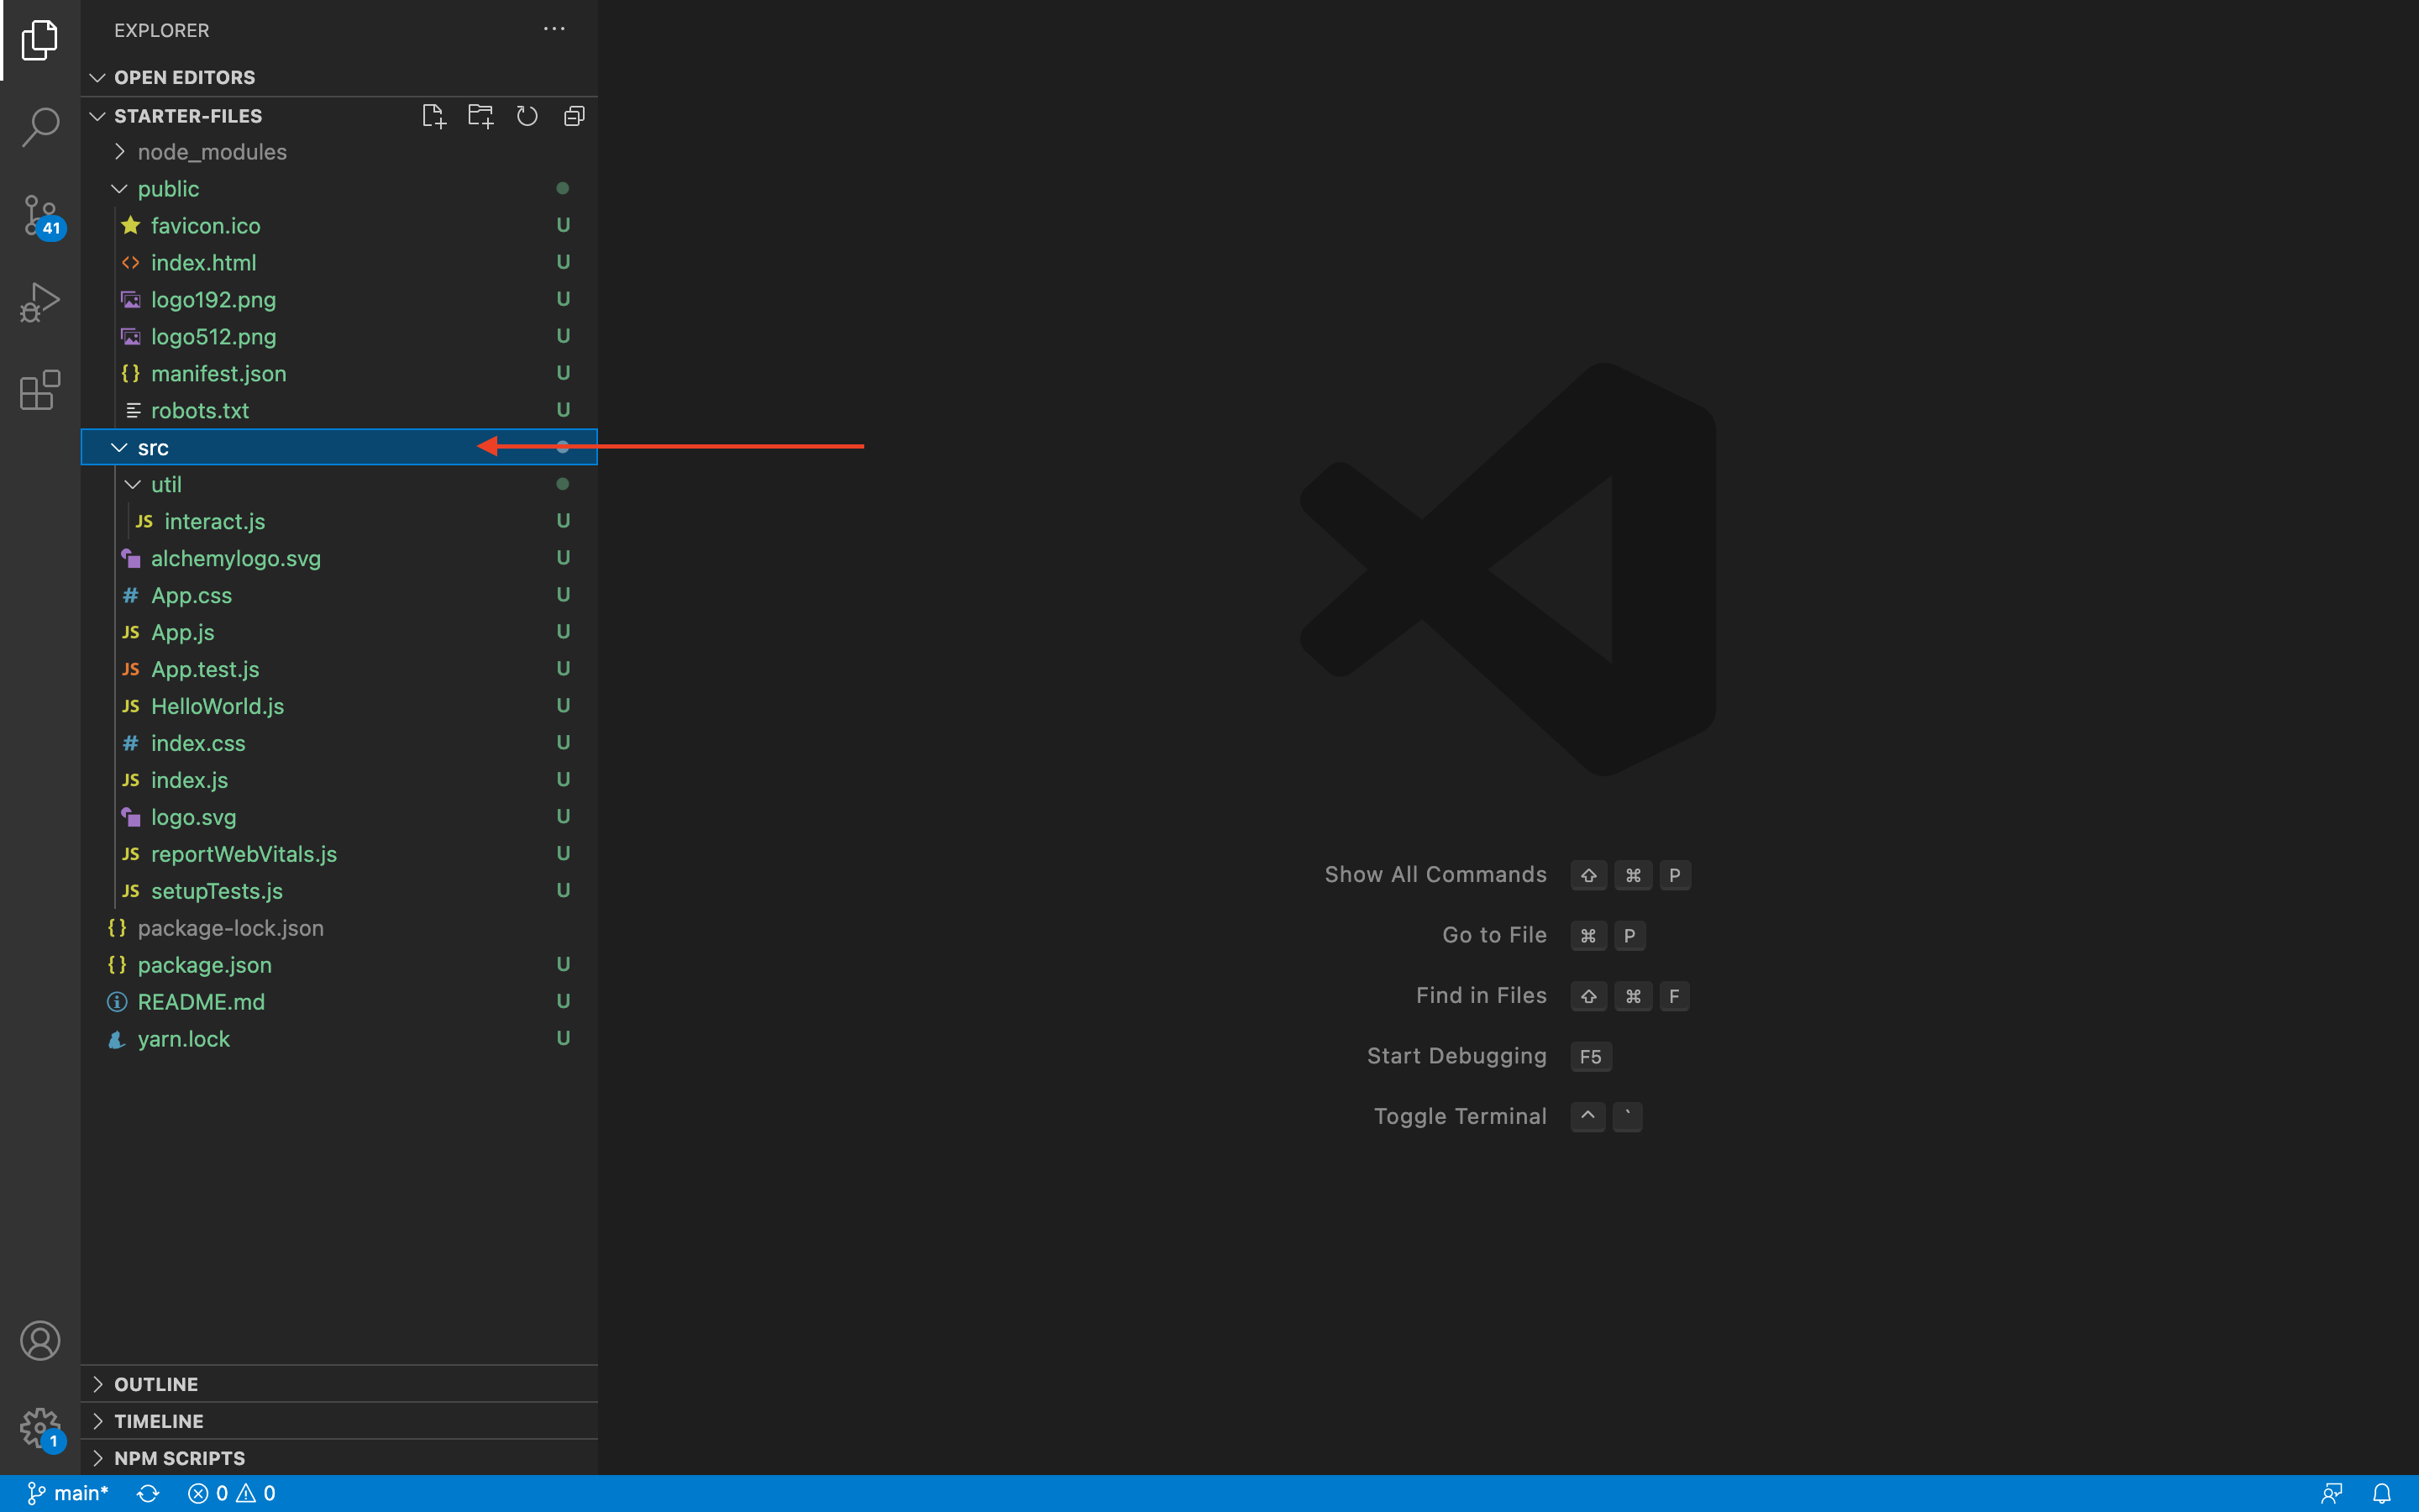The image size is (2419, 1512).
Task: Click the main* branch in status bar
Action: [68, 1492]
